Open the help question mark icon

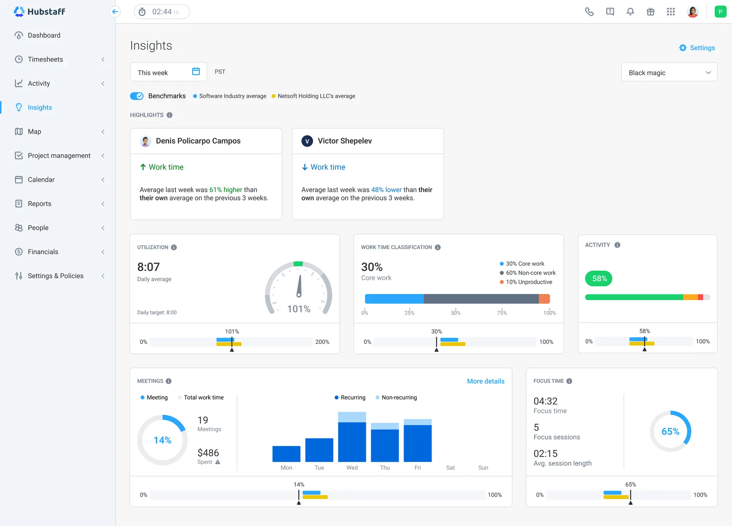coord(610,12)
